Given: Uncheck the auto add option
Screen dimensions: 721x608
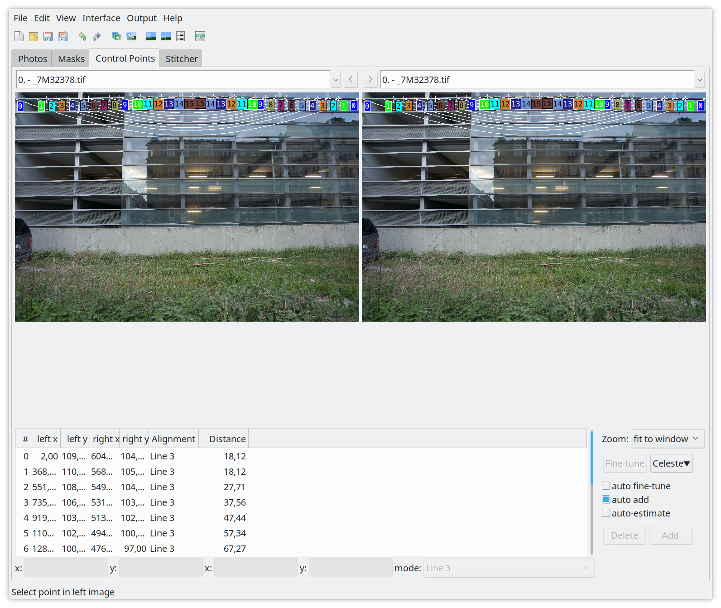Looking at the screenshot, I should point(606,499).
